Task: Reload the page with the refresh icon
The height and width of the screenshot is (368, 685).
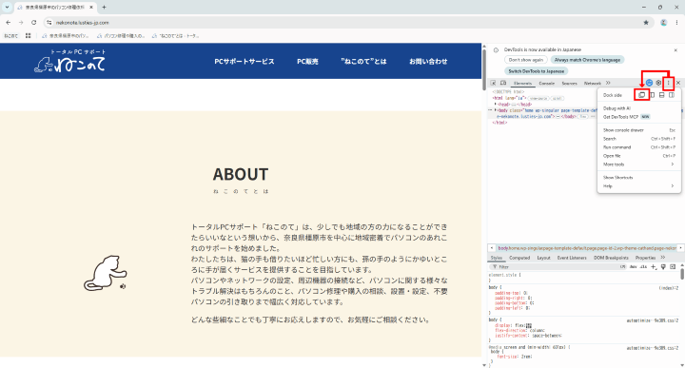Action: tap(33, 22)
